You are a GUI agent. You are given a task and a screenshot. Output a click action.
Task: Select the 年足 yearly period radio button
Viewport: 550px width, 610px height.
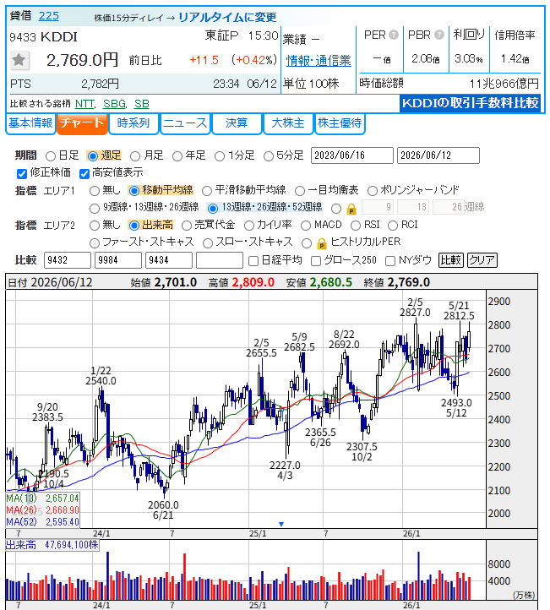[177, 156]
